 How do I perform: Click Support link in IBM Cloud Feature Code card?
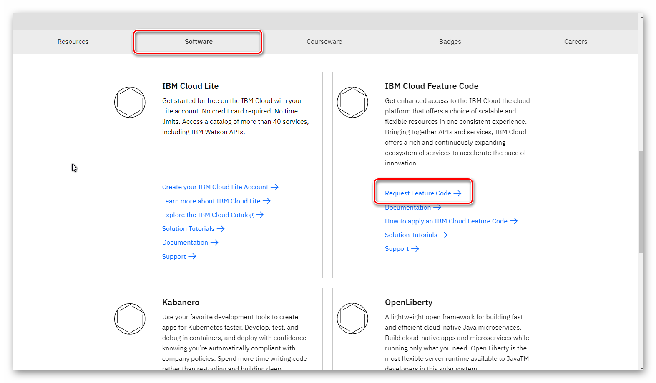pyautogui.click(x=397, y=249)
